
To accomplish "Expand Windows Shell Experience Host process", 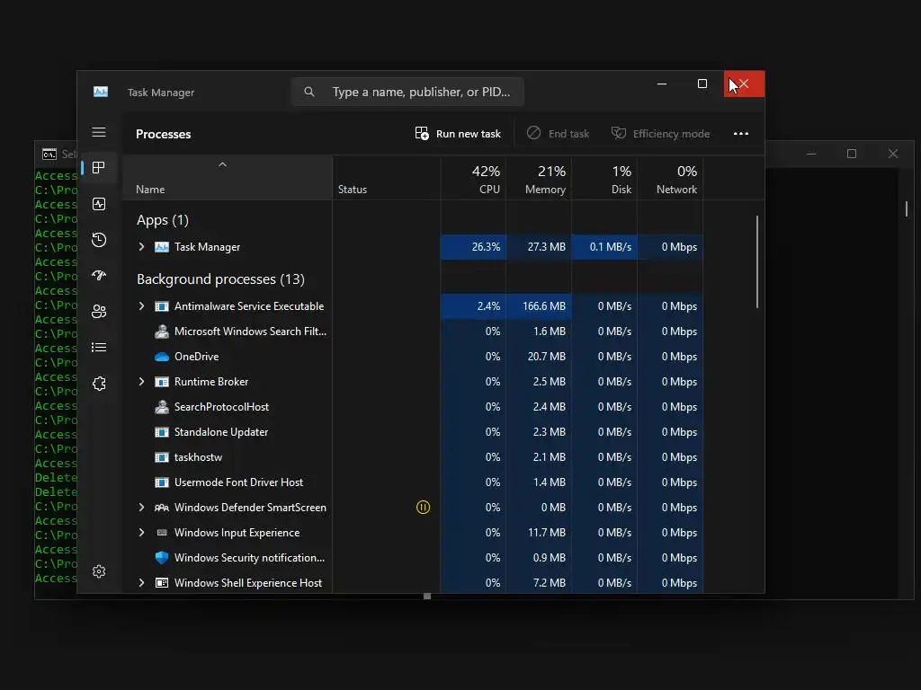I will click(x=141, y=582).
